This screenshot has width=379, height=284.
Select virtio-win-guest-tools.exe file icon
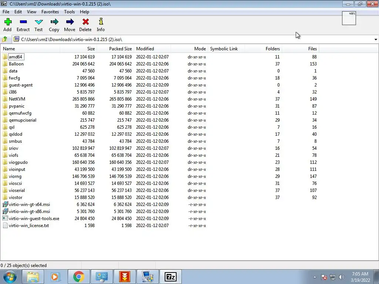pos(5,218)
